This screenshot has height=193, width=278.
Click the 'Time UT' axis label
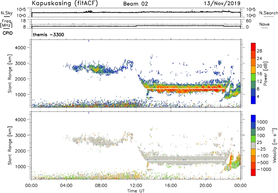[136, 191]
